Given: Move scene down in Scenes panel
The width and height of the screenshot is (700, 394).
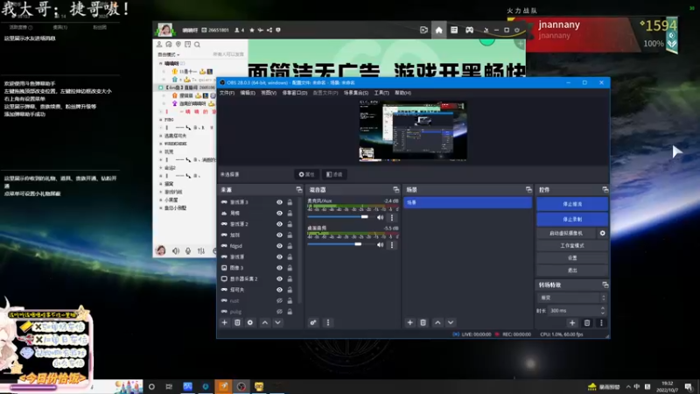Looking at the screenshot, I should tap(451, 322).
